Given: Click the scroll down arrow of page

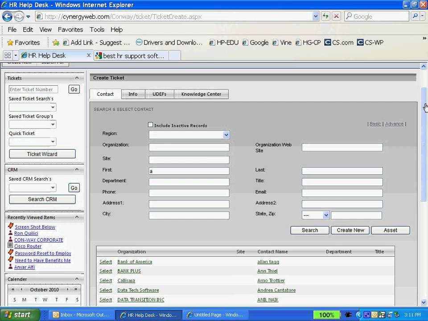Looking at the screenshot, I should pos(424,302).
